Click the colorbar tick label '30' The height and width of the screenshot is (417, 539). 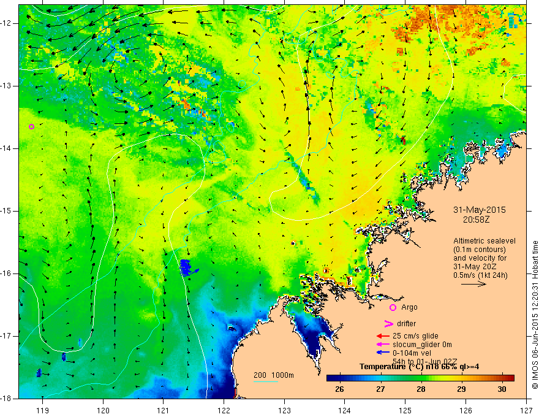point(502,389)
